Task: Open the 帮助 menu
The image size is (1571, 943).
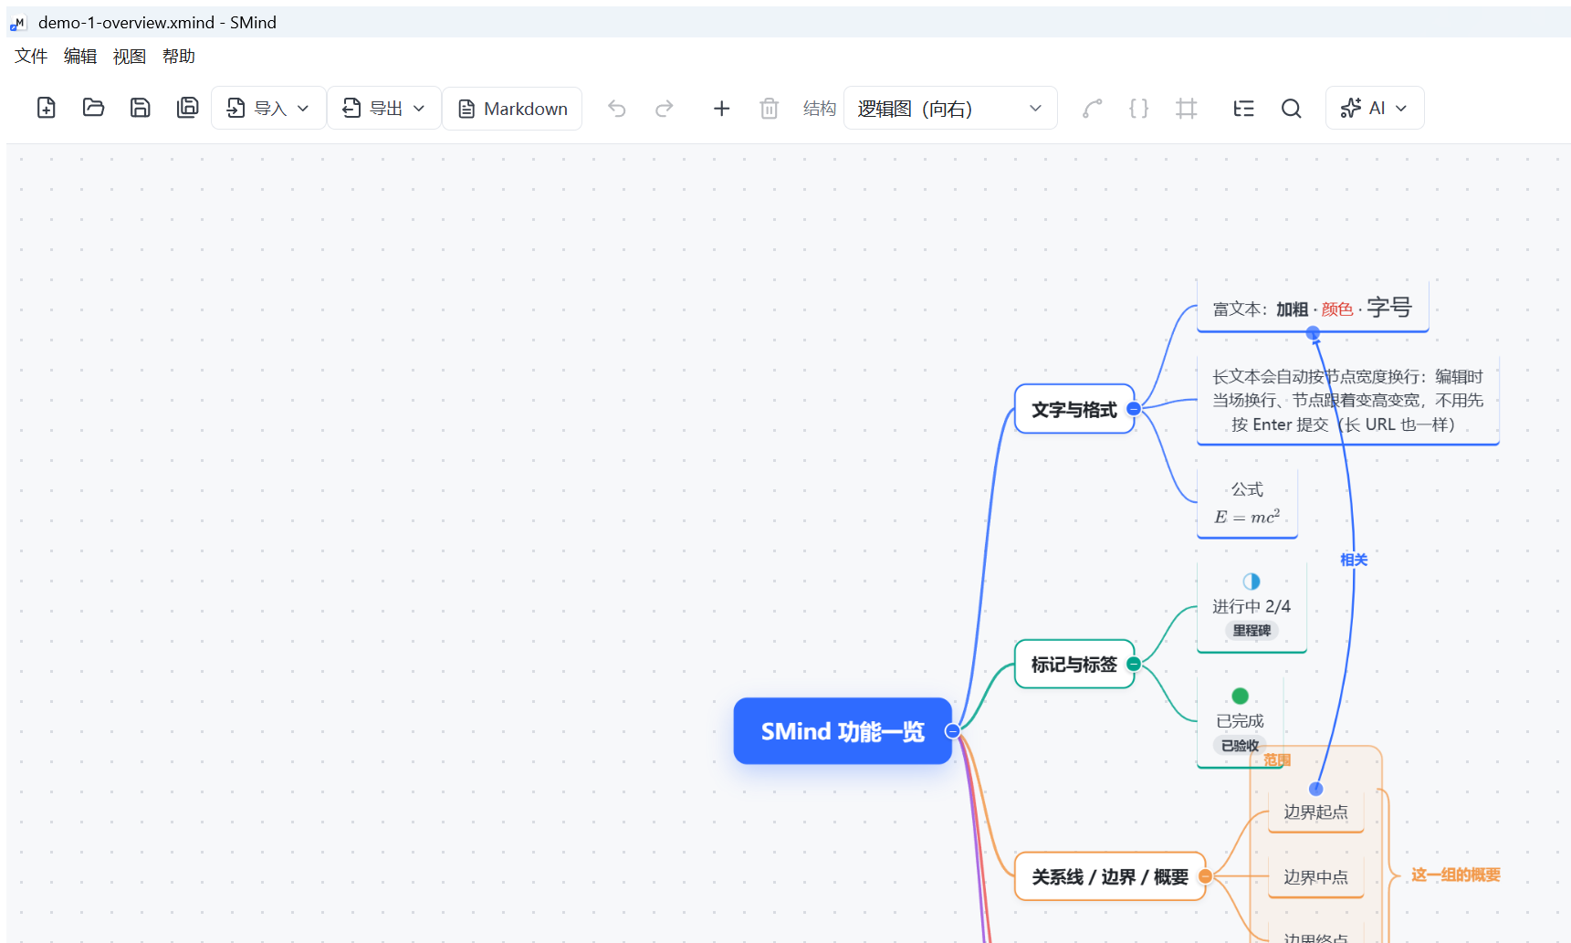Action: coord(179,57)
